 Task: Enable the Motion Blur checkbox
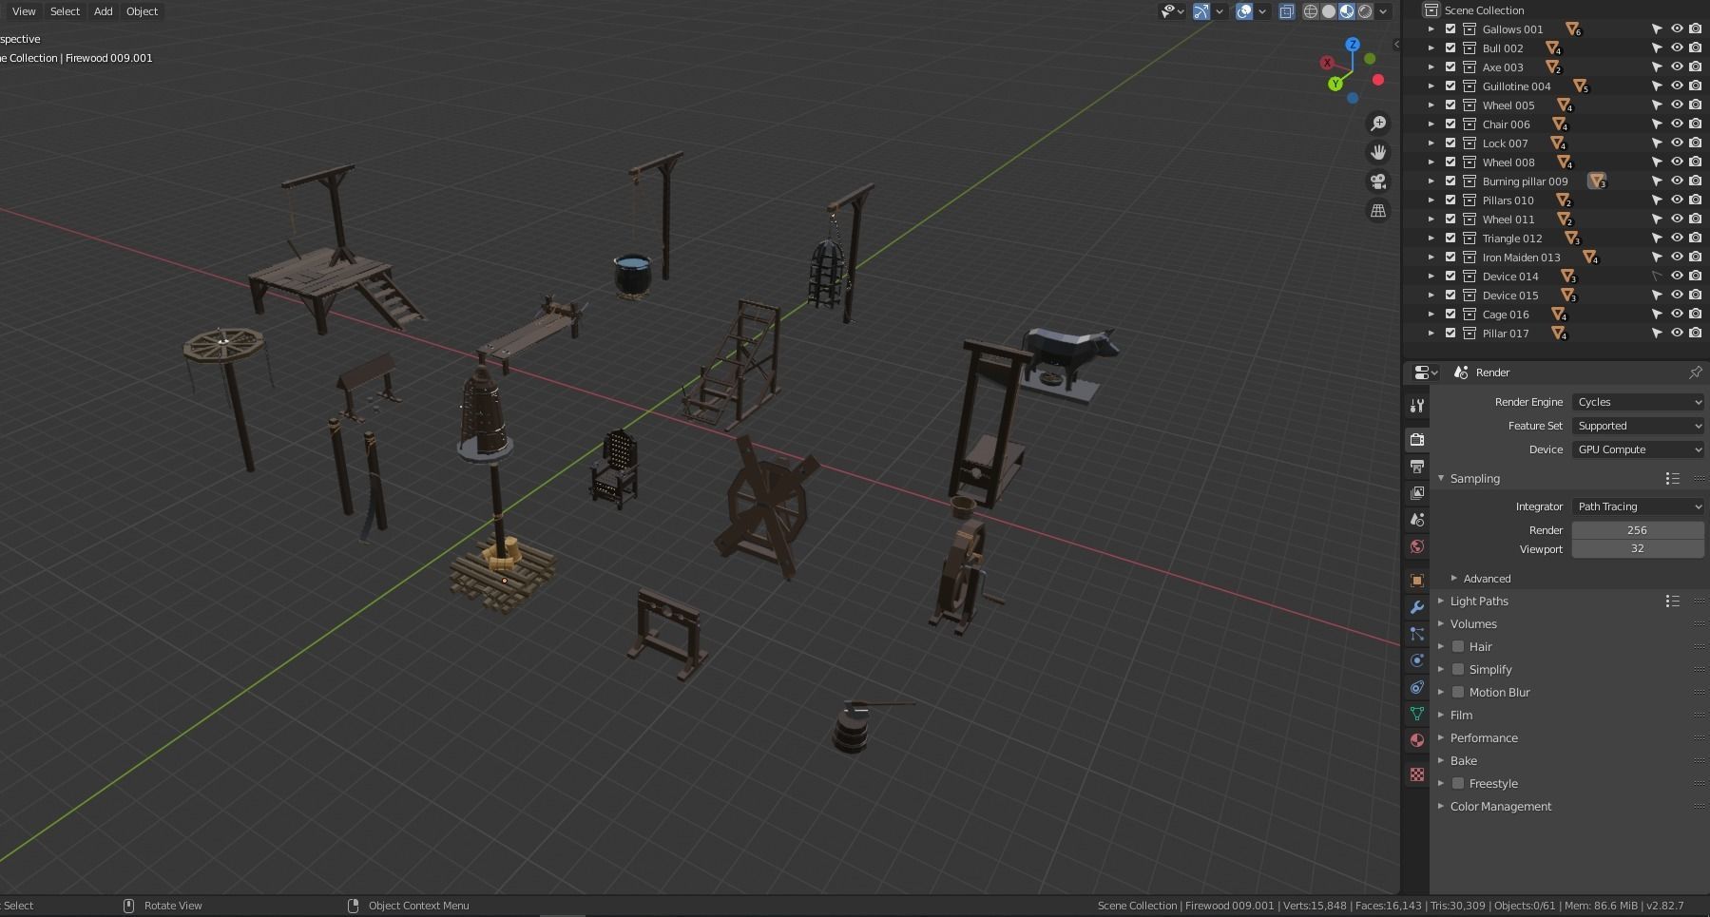(1458, 693)
